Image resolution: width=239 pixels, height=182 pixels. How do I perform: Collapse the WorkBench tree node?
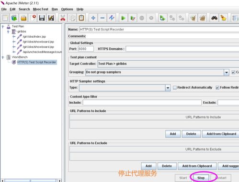pyautogui.click(x=3, y=57)
